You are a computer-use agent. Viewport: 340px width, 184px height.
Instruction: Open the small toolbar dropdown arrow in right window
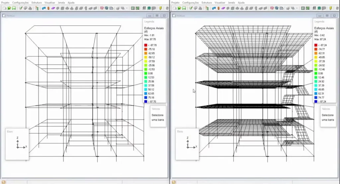click(x=297, y=8)
